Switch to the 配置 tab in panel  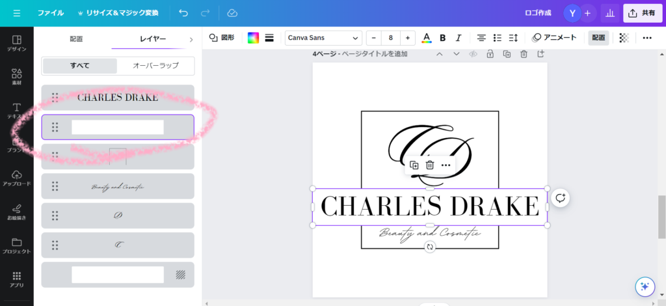[x=77, y=39]
